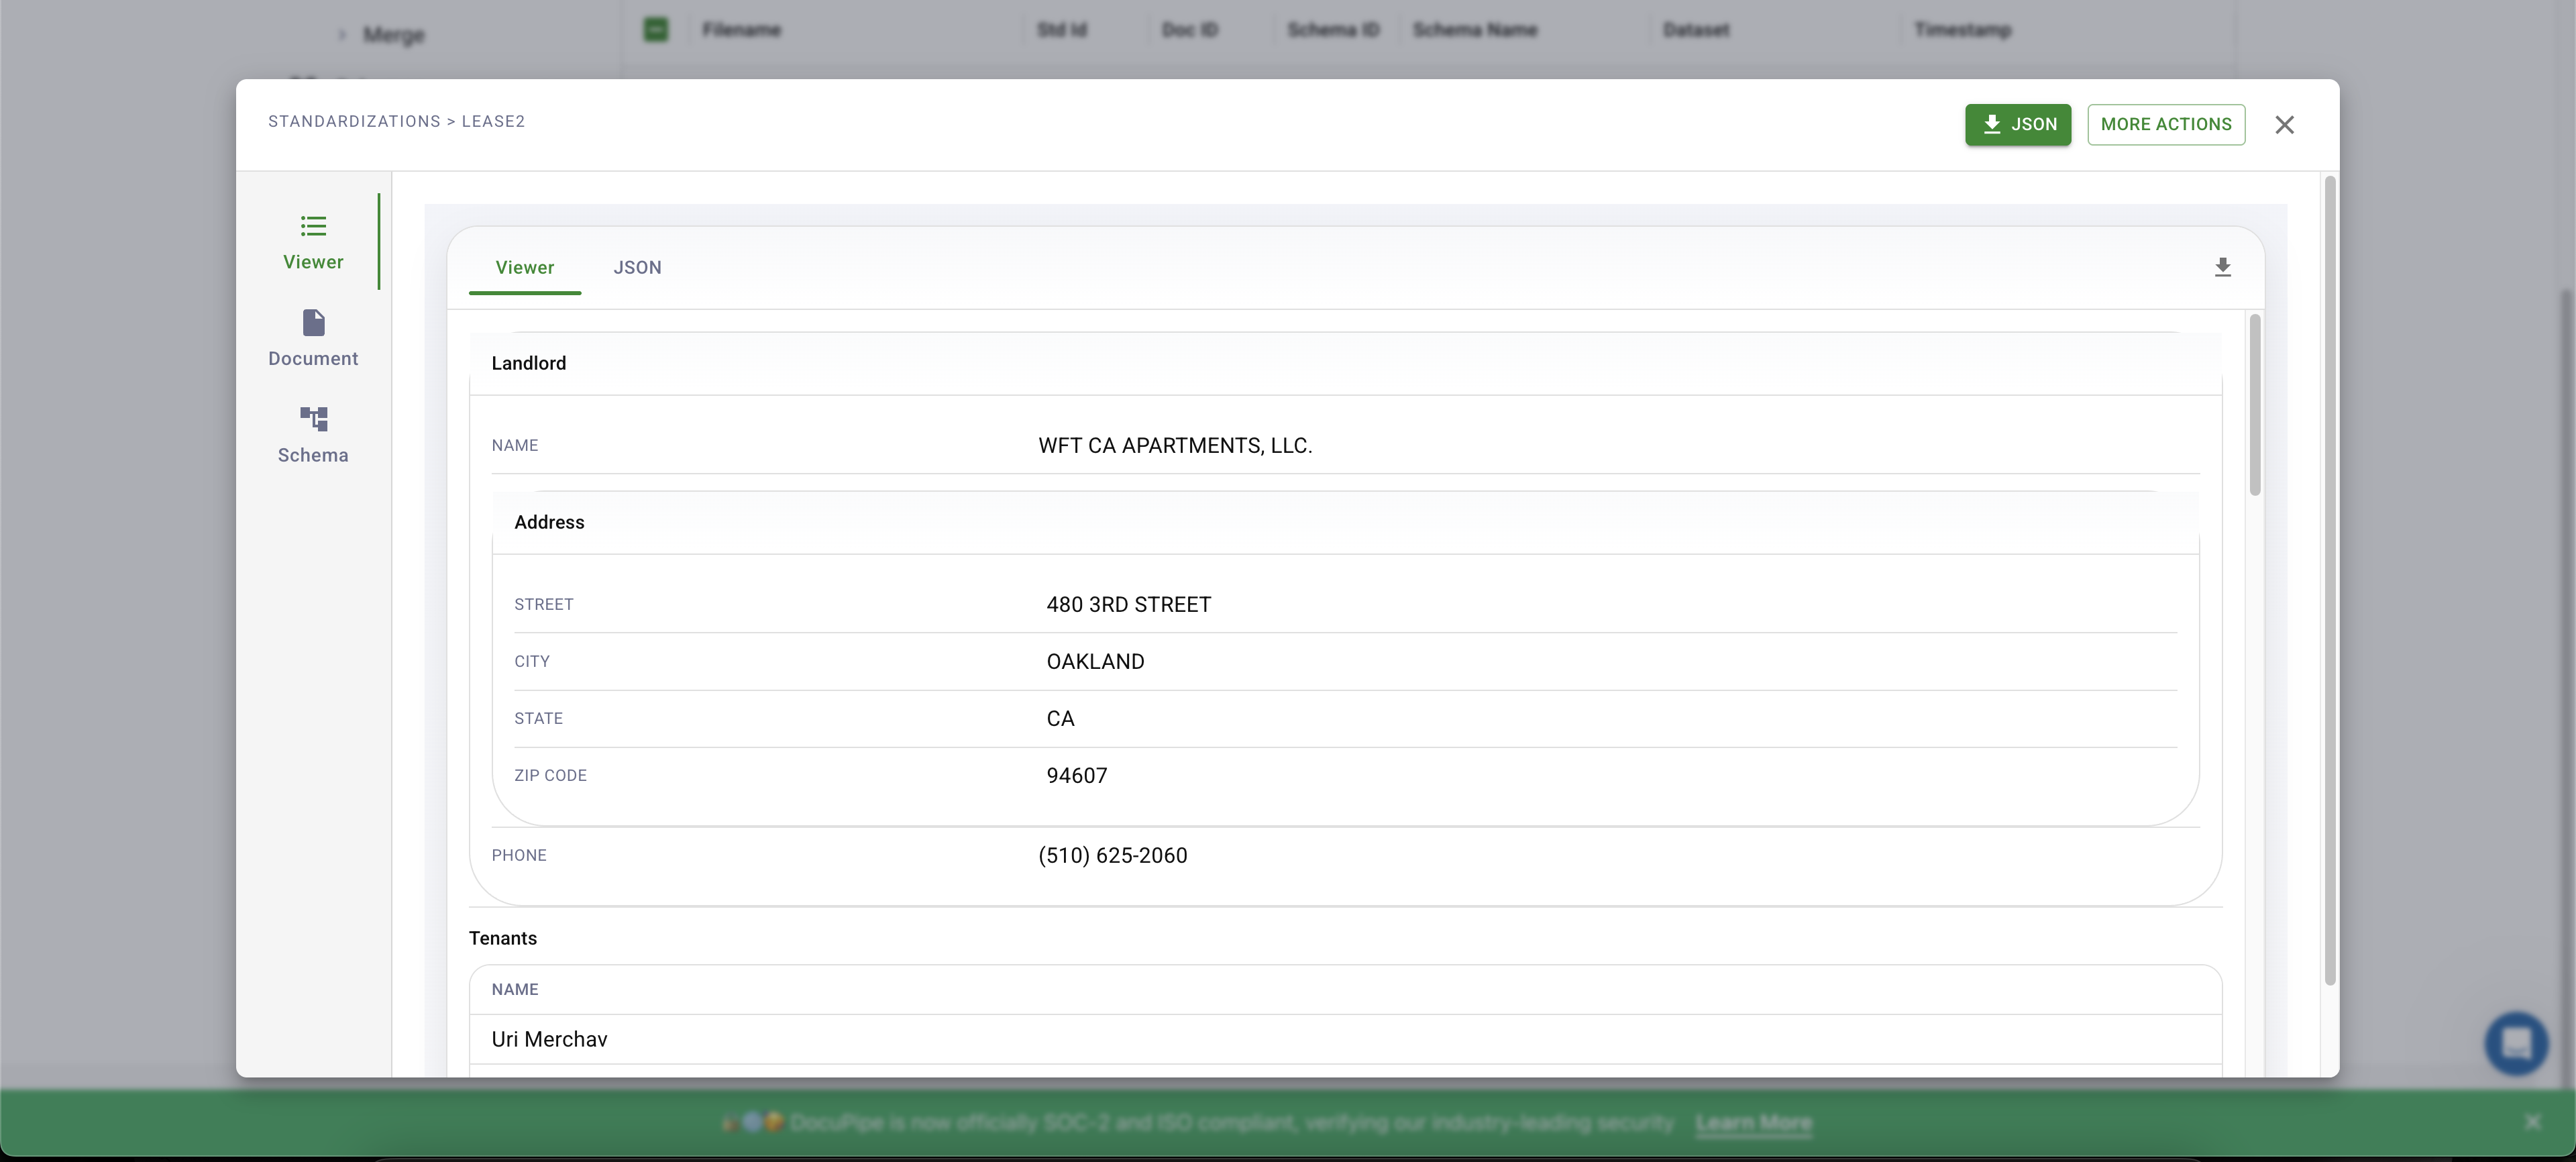Open the More Actions menu
This screenshot has height=1162, width=2576.
point(2165,125)
